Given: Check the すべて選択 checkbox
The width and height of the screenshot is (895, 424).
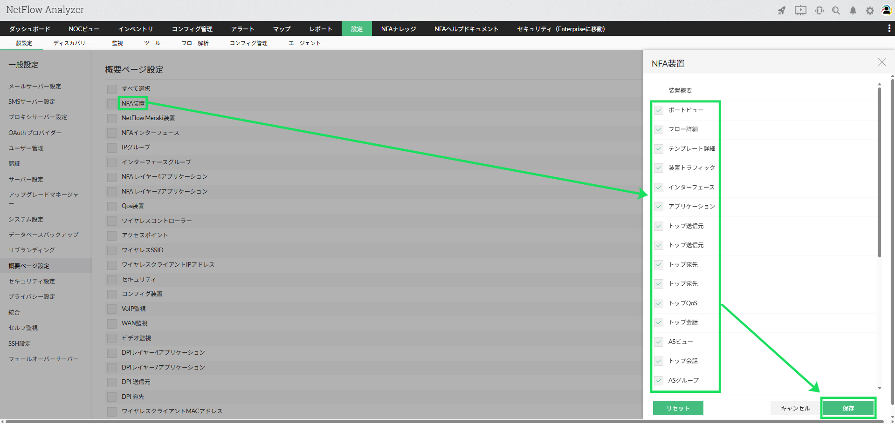Looking at the screenshot, I should (112, 89).
